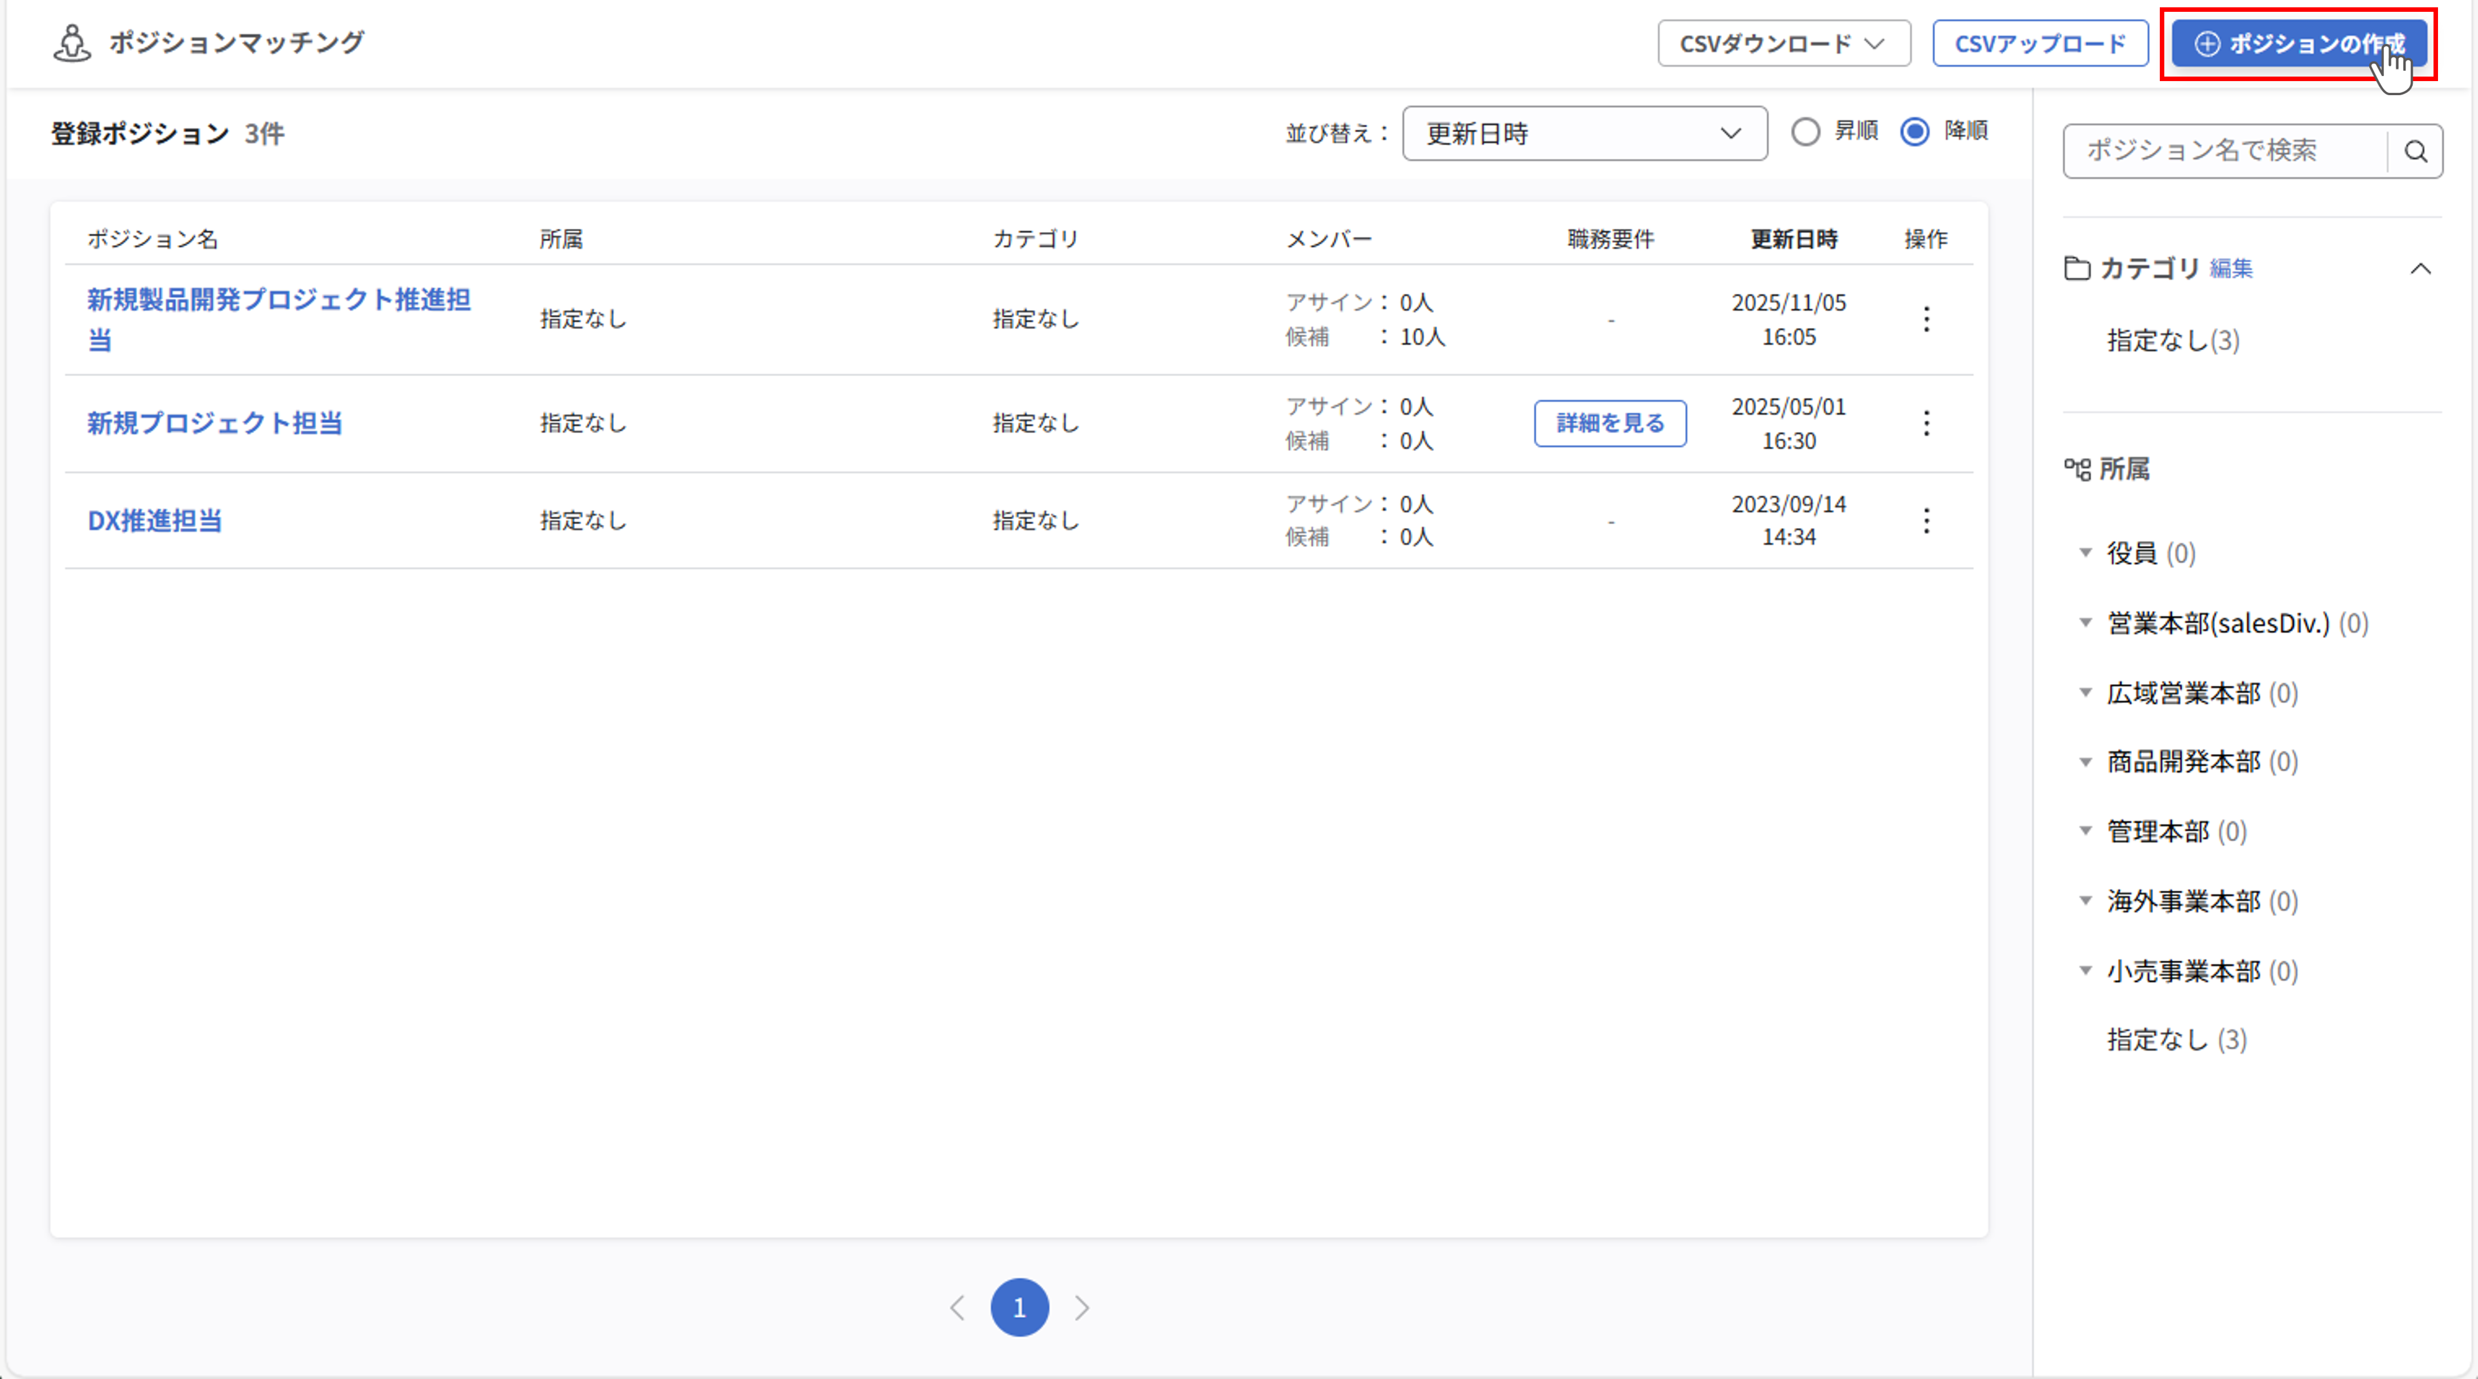Focus the ポジション名で検索 input field
This screenshot has height=1379, width=2478.
click(2222, 151)
